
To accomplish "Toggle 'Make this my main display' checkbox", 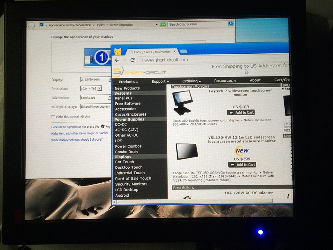I will [53, 116].
